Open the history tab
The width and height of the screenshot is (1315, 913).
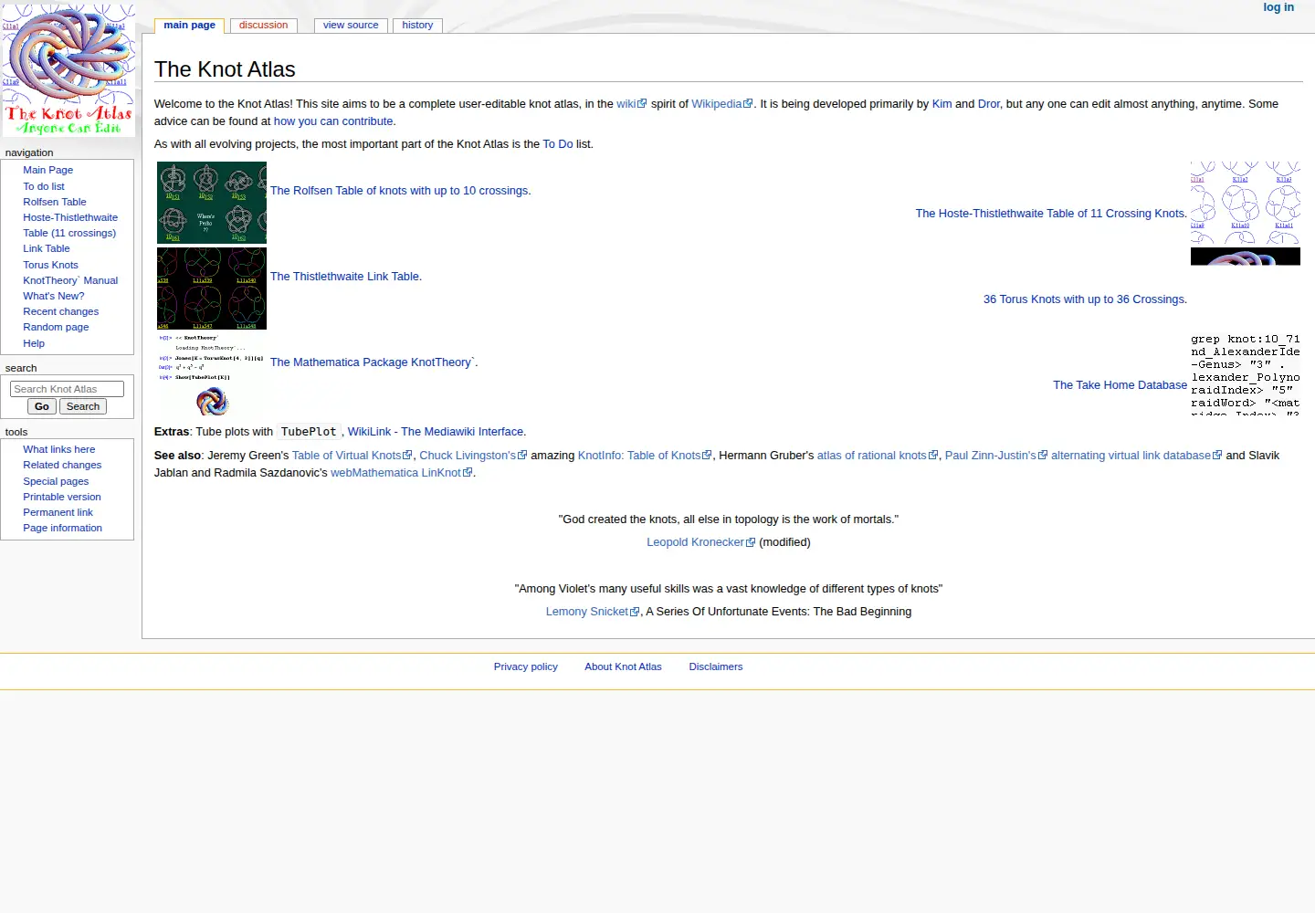[417, 26]
